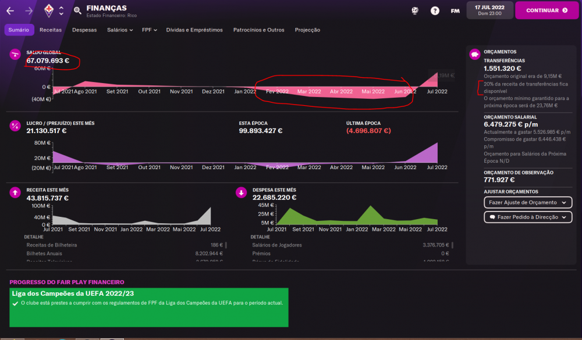The width and height of the screenshot is (582, 340).
Task: Open the Fiorentina club crest menu
Action: 49,10
